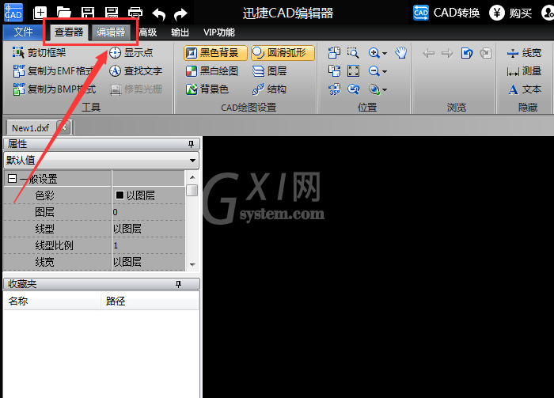The image size is (554, 398).
Task: Click the New file icon
Action: (40, 13)
